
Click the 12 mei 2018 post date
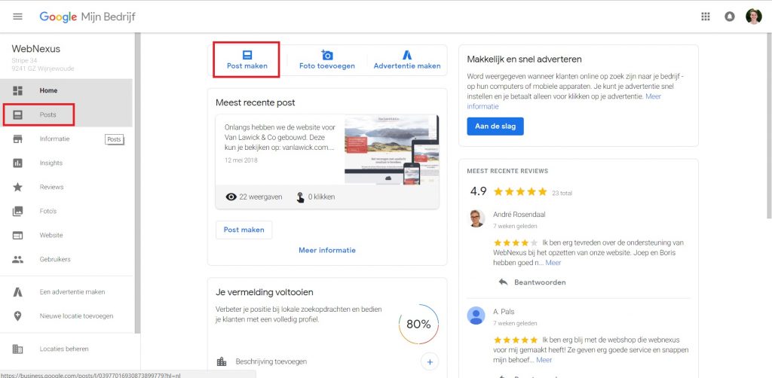coord(240,160)
